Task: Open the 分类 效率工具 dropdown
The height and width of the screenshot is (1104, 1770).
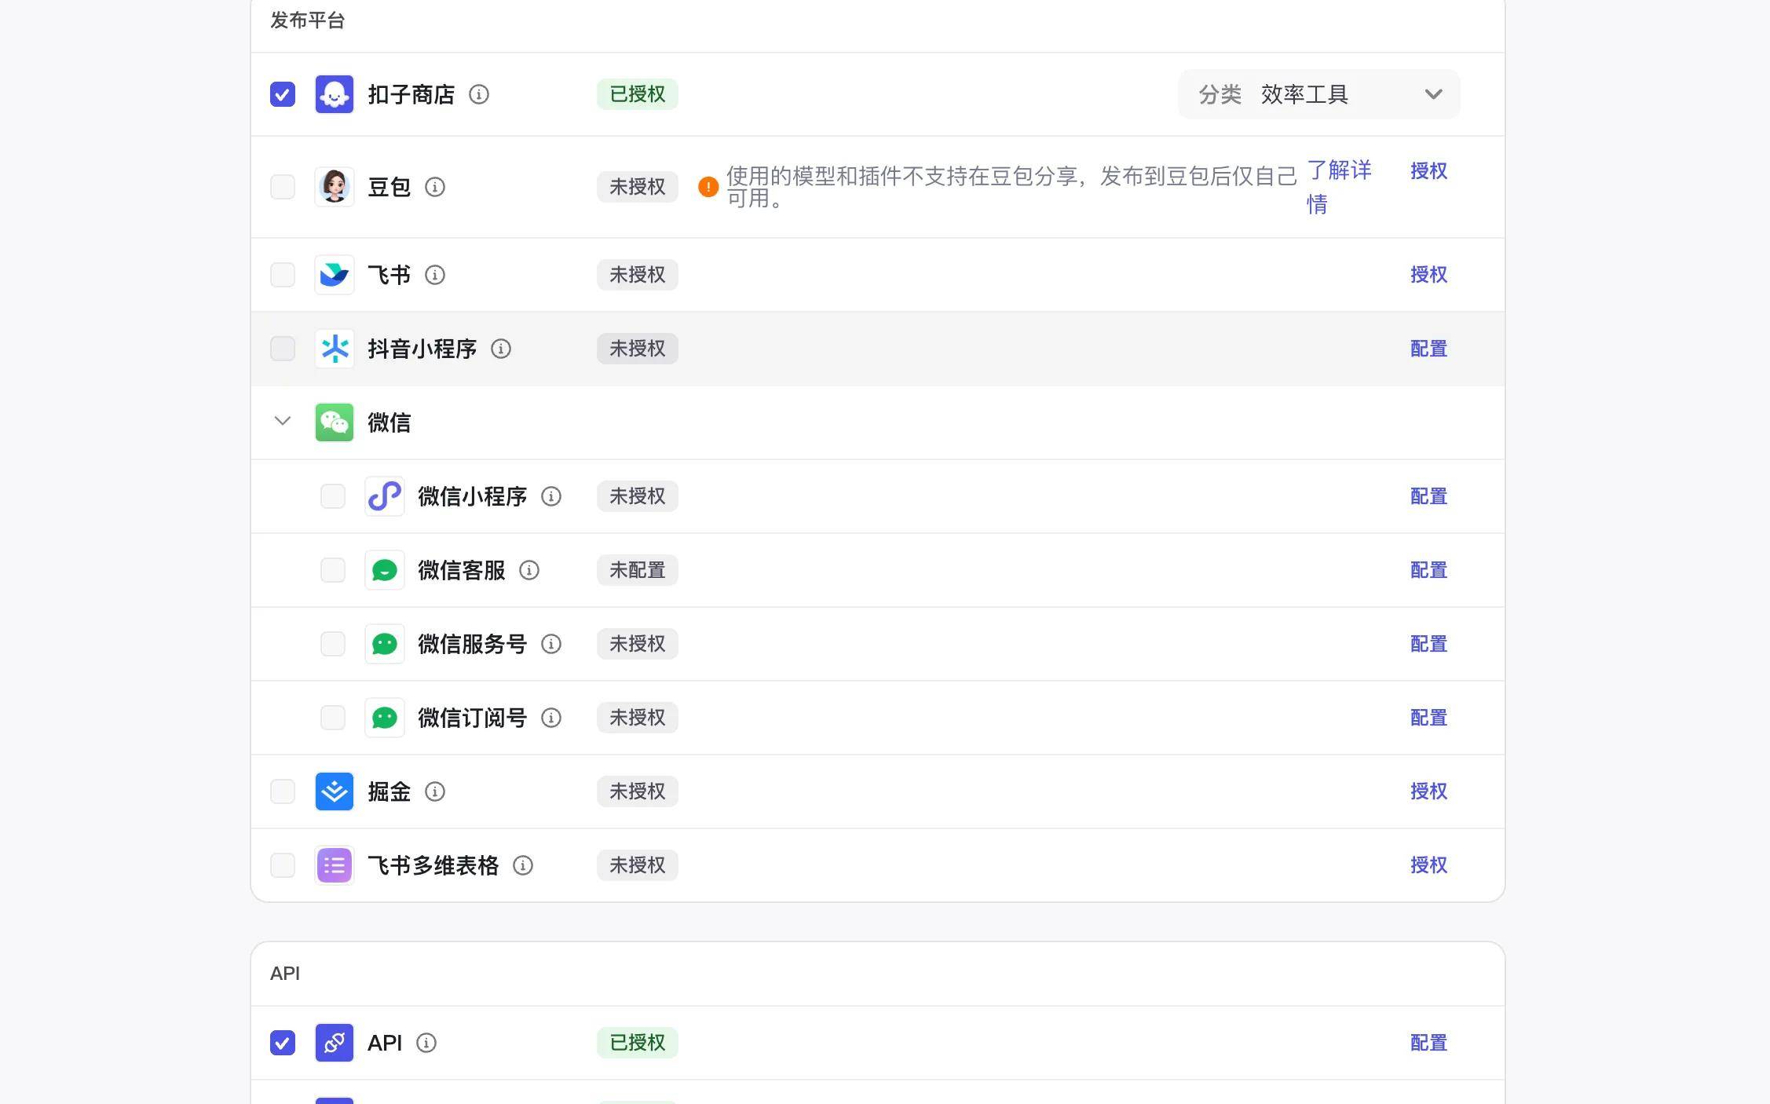Action: (1318, 95)
